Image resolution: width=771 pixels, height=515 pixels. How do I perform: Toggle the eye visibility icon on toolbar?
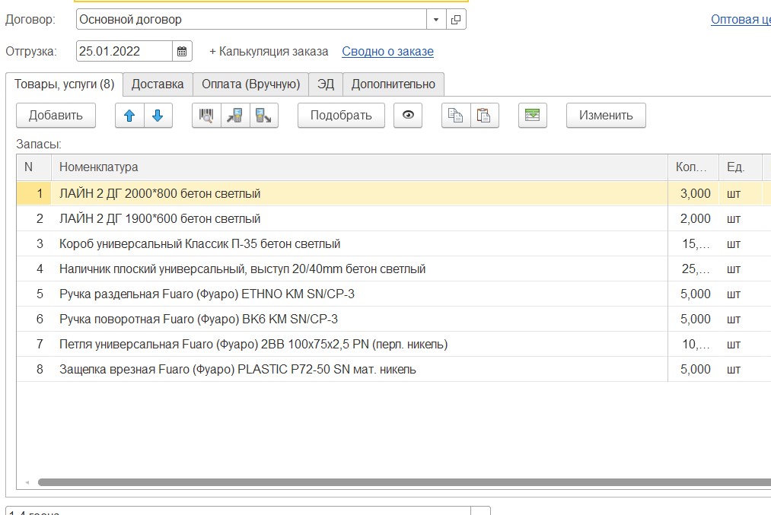(408, 115)
